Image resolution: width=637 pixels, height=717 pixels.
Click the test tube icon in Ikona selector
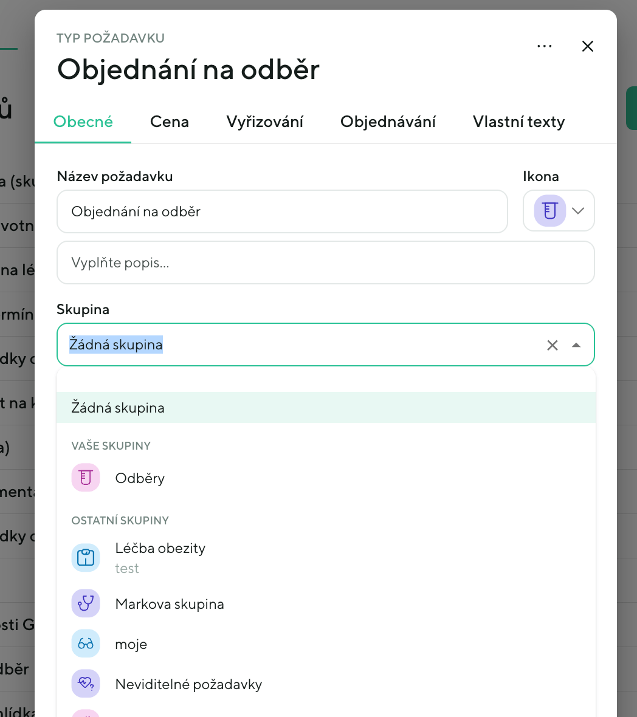click(x=549, y=210)
